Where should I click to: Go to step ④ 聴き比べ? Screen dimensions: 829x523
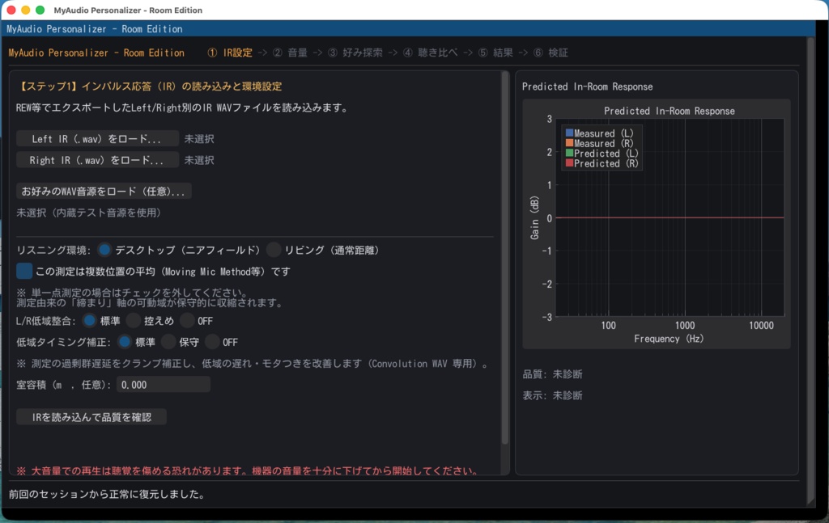[x=431, y=53]
